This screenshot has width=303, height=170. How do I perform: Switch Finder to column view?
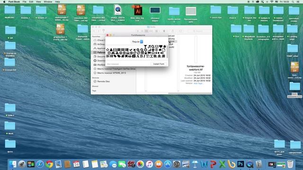[x=146, y=31]
